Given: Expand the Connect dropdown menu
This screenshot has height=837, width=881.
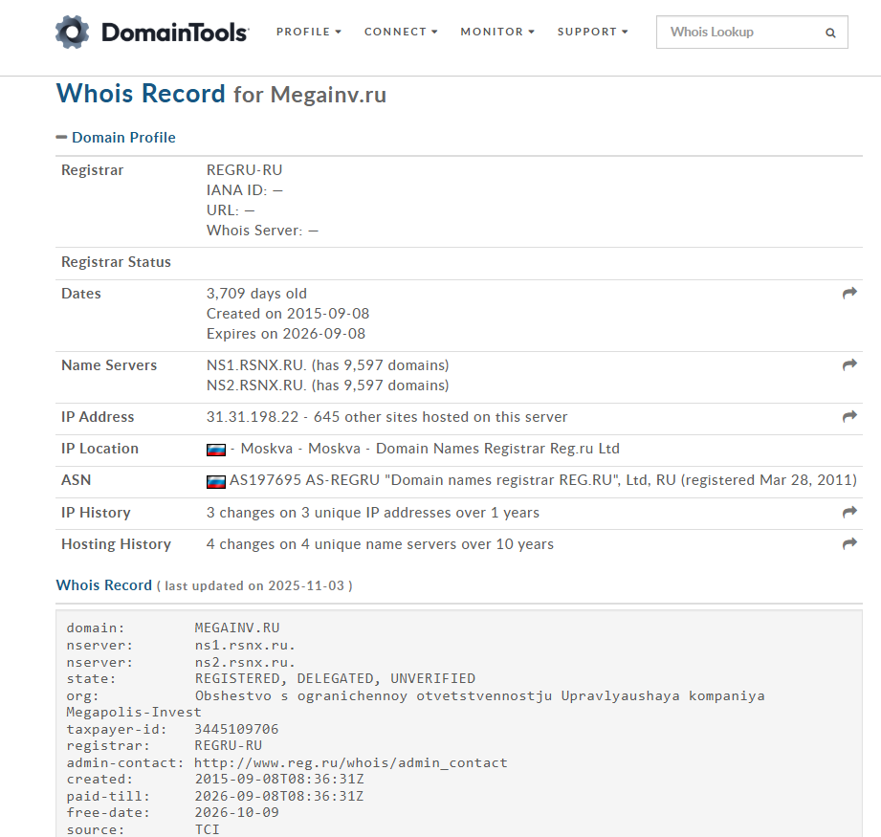Looking at the screenshot, I should pyautogui.click(x=401, y=32).
